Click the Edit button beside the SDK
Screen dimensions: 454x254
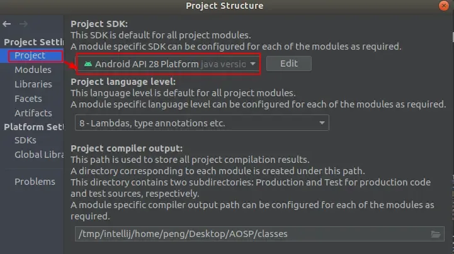pos(288,64)
